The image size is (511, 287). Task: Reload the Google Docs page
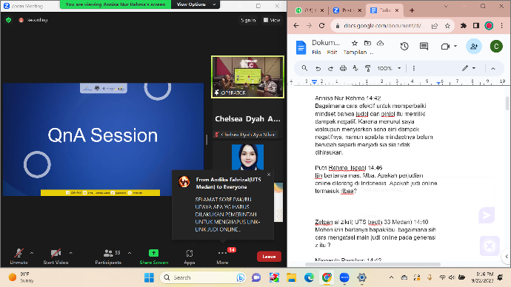click(x=321, y=26)
